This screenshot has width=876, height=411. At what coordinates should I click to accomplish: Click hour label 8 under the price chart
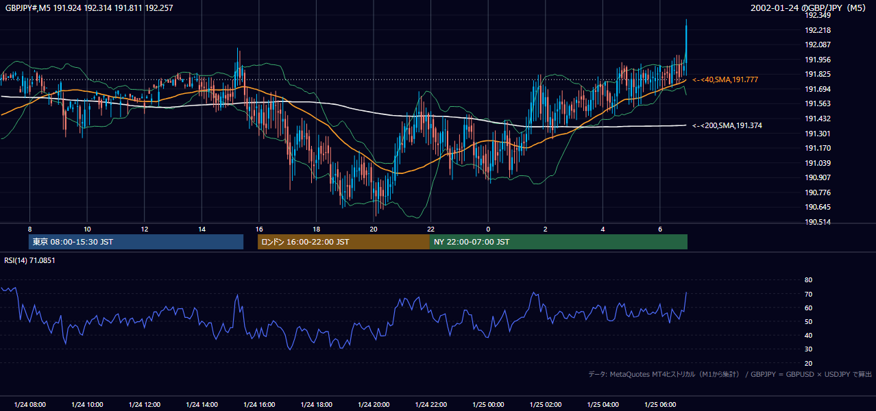pyautogui.click(x=29, y=229)
